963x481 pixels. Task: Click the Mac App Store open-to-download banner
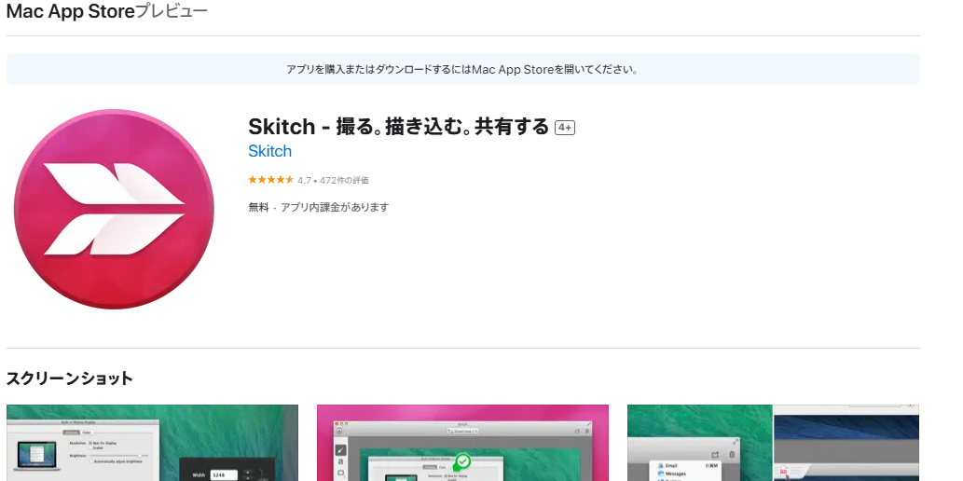[462, 69]
